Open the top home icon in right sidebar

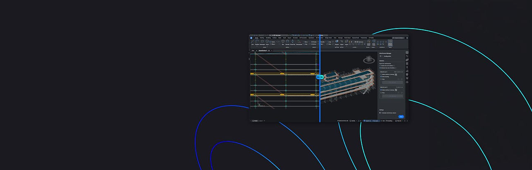tap(407, 52)
